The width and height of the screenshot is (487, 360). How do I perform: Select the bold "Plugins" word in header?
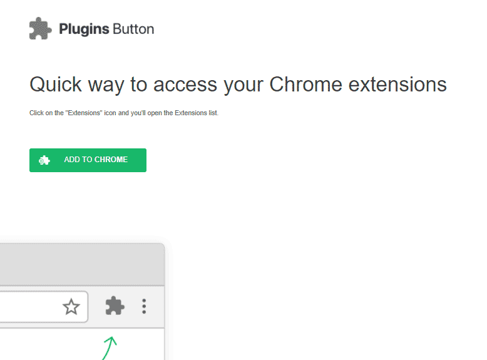point(84,29)
